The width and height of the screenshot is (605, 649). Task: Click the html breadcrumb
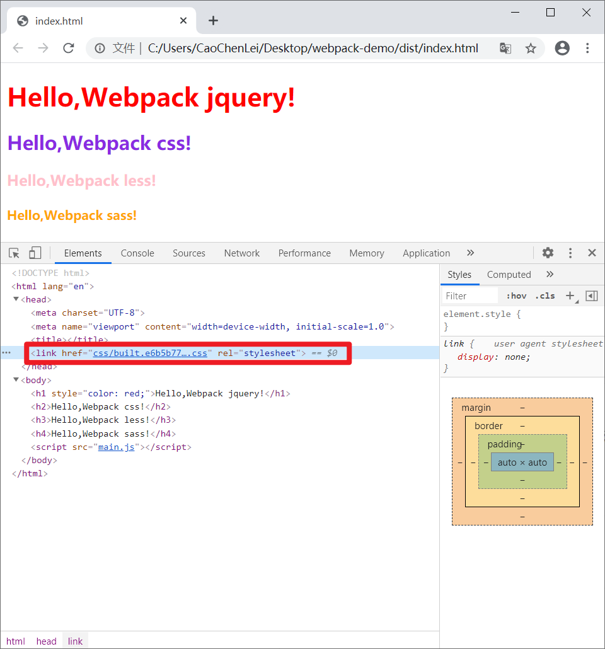(x=16, y=641)
